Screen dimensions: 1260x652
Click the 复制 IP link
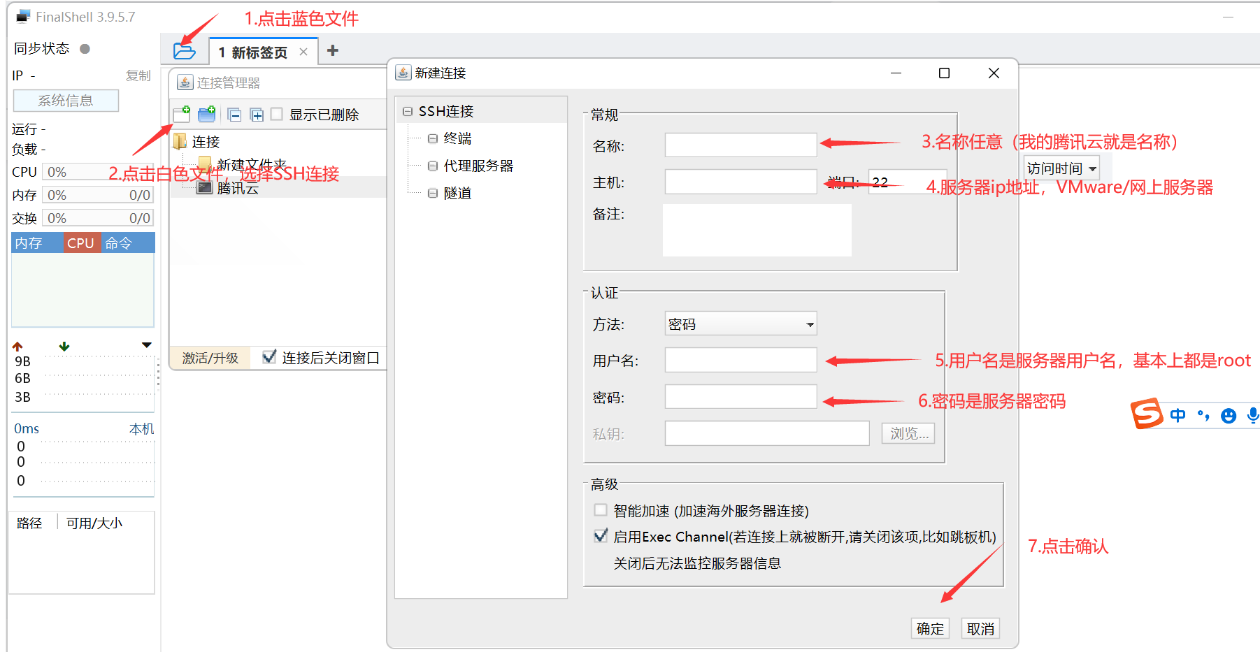138,75
